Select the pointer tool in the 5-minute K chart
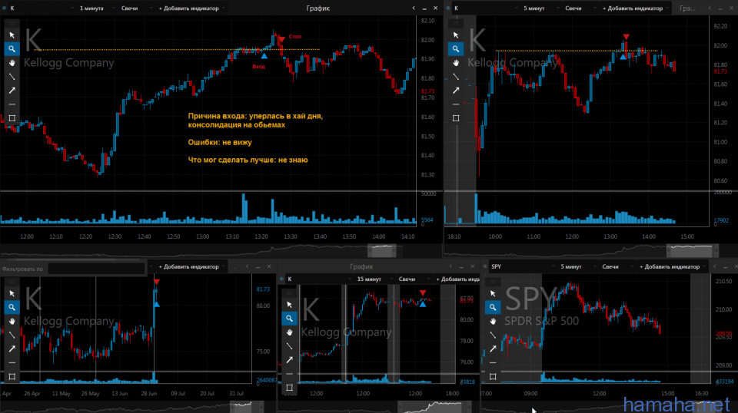This screenshot has width=738, height=413. click(456, 35)
